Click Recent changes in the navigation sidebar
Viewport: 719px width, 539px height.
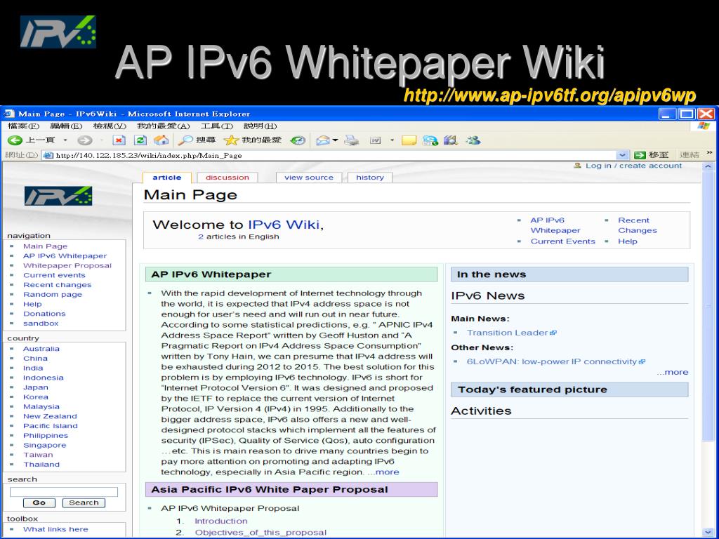coord(58,285)
